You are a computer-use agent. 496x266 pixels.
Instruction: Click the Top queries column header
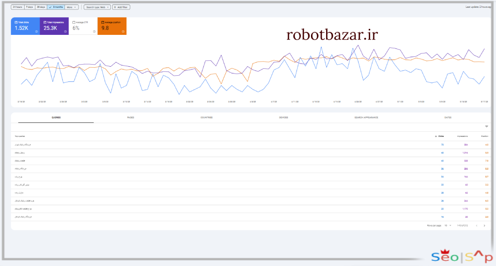[x=19, y=136]
